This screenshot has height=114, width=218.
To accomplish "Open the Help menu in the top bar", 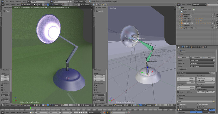I will pyautogui.click(x=24, y=2).
